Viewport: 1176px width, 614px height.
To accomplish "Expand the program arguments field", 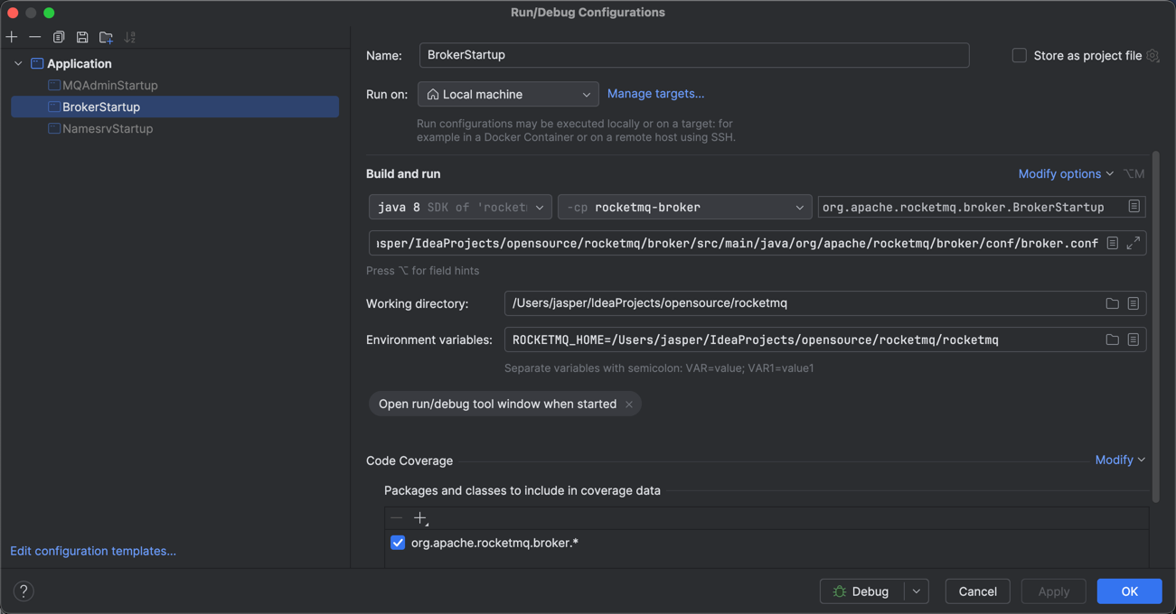I will click(x=1134, y=243).
